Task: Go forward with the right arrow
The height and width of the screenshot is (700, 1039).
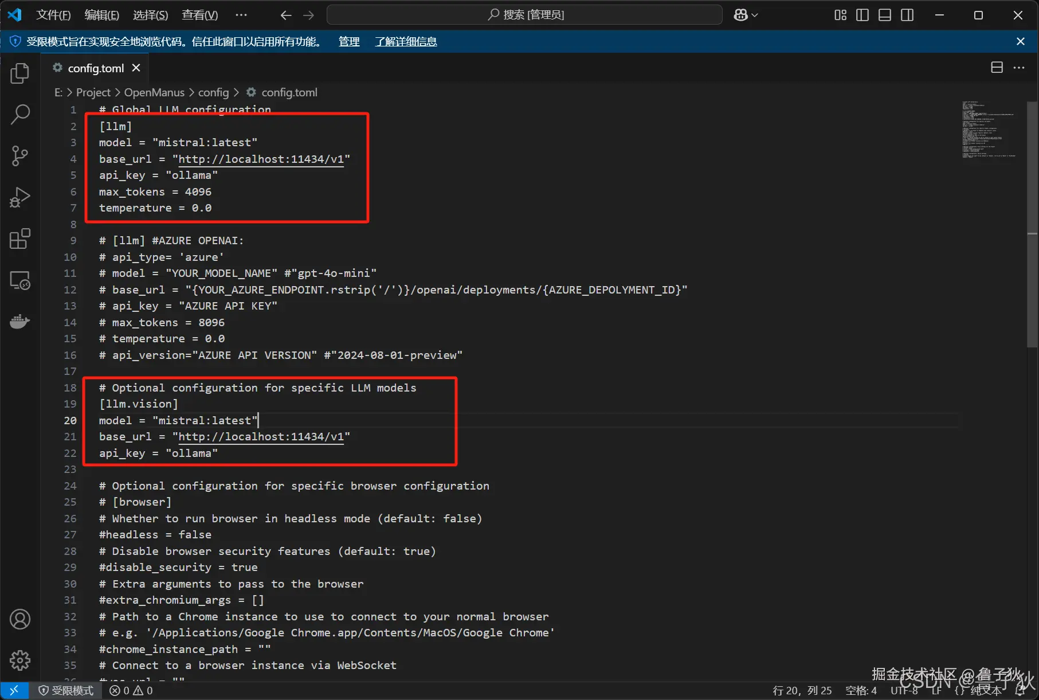Action: (x=308, y=15)
